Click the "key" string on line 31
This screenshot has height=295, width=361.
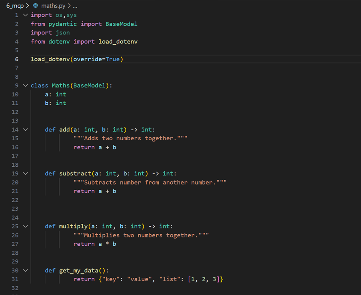(111, 279)
